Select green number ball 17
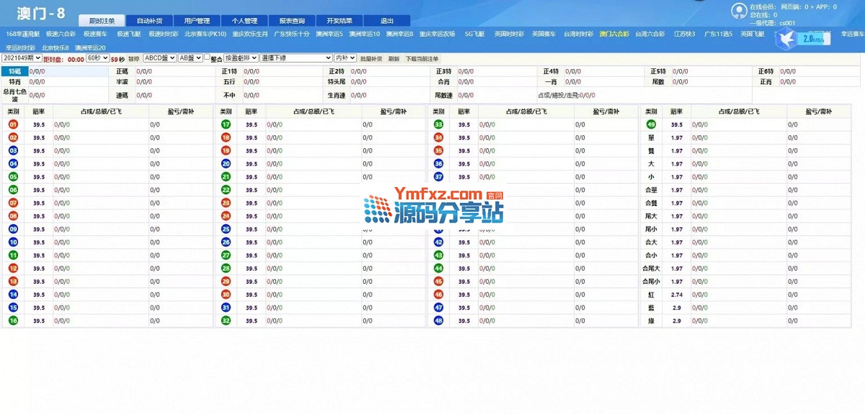This screenshot has height=414, width=865. tap(226, 125)
